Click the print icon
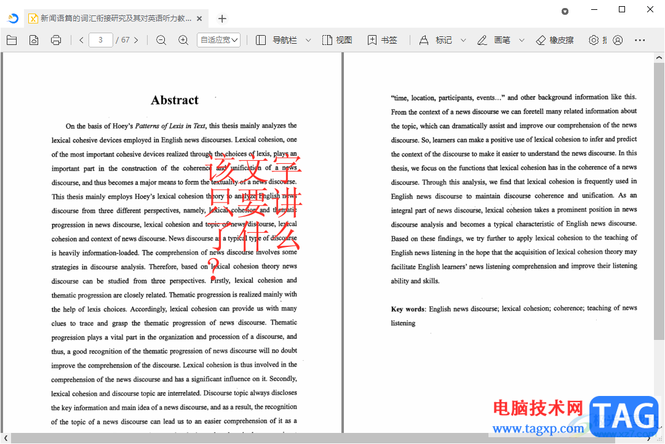This screenshot has height=444, width=665. tap(55, 40)
